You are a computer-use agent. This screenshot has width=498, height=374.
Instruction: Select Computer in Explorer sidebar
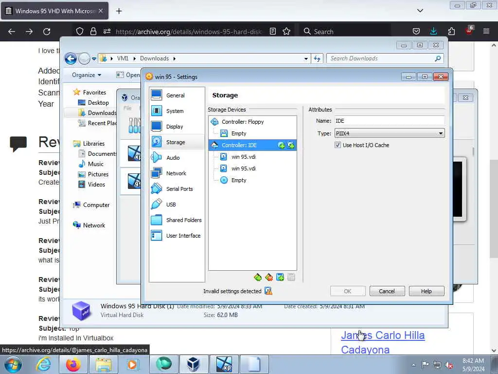tap(96, 205)
